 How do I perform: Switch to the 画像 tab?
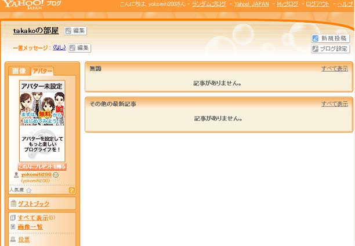tap(19, 71)
